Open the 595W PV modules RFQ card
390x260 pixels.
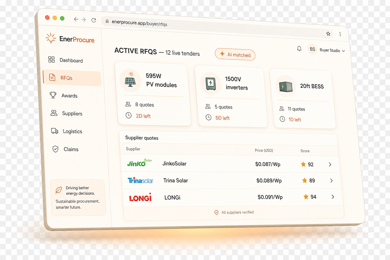tap(153, 93)
